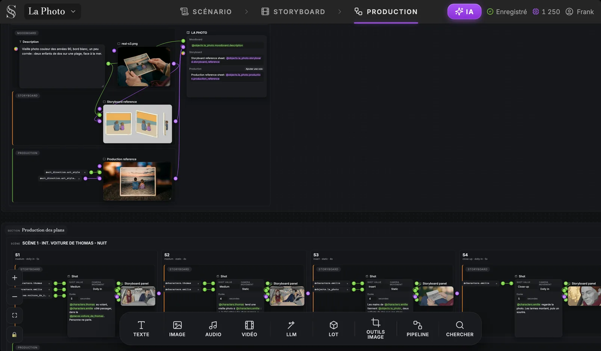Image resolution: width=601 pixels, height=351 pixels.
Task: Add an Image node from toolbar
Action: pyautogui.click(x=177, y=329)
